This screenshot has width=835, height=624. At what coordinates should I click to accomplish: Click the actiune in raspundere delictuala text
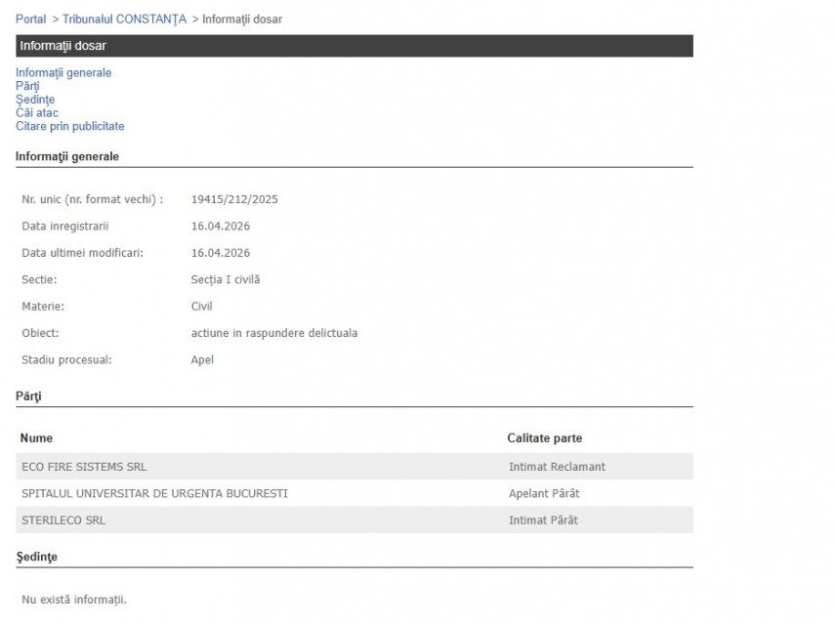coord(274,333)
